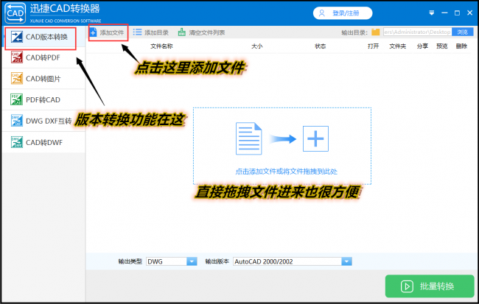
Task: Open the CAD版本转换 sidebar item
Action: point(43,37)
